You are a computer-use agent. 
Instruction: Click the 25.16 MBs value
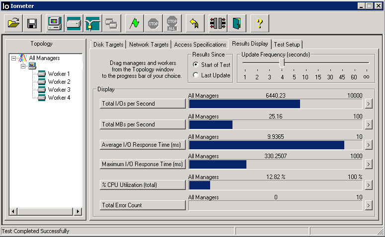pos(276,117)
